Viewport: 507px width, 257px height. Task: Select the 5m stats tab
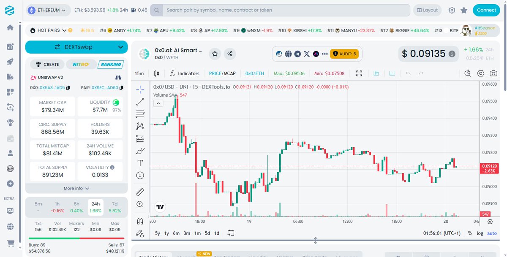38,207
